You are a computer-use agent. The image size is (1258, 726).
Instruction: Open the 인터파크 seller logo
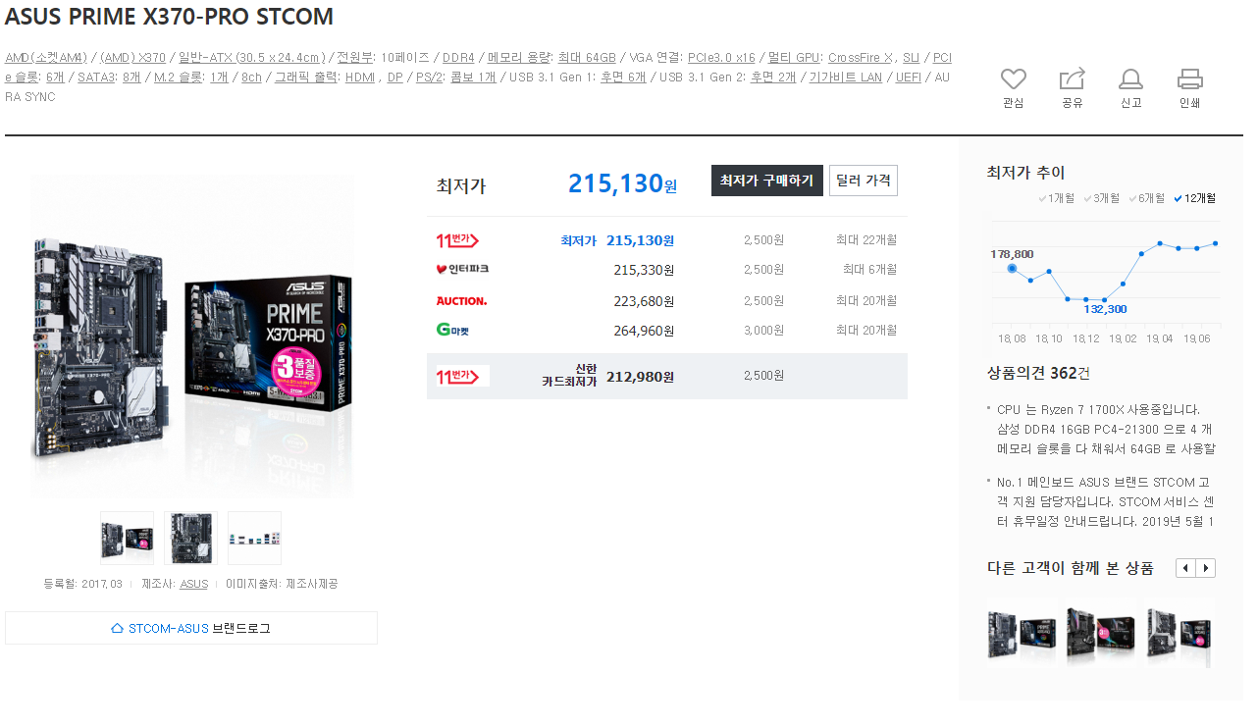click(462, 269)
